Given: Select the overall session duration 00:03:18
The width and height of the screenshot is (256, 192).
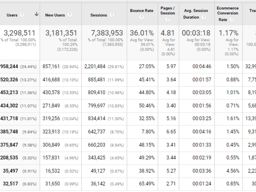Looking at the screenshot, I should (196, 33).
